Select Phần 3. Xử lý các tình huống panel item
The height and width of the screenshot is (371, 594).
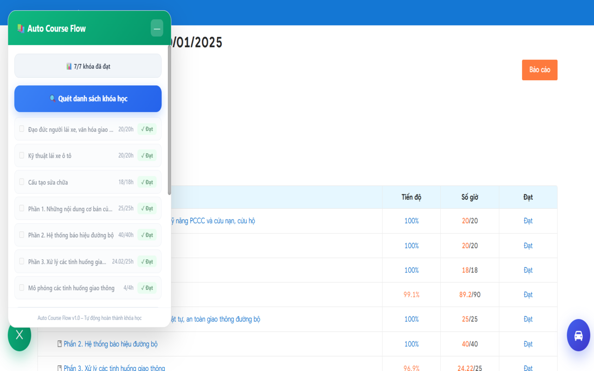67,262
